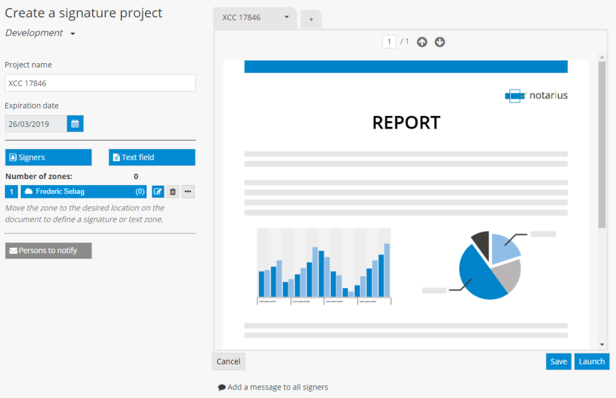Save the signature project

click(x=559, y=361)
